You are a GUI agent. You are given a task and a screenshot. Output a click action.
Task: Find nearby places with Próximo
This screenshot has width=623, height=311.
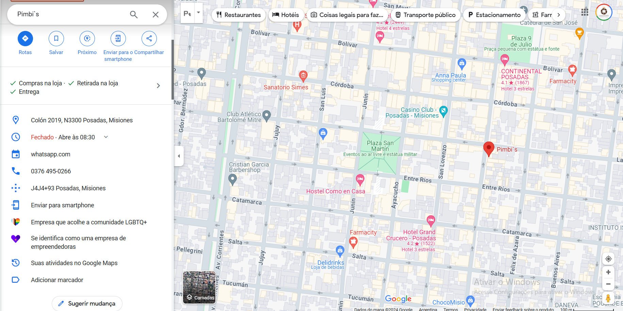tap(87, 39)
